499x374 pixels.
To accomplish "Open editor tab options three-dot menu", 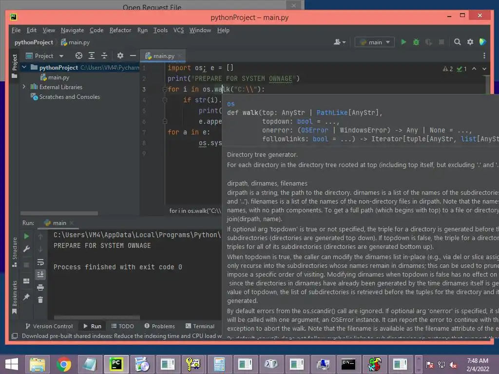I will click(x=484, y=56).
